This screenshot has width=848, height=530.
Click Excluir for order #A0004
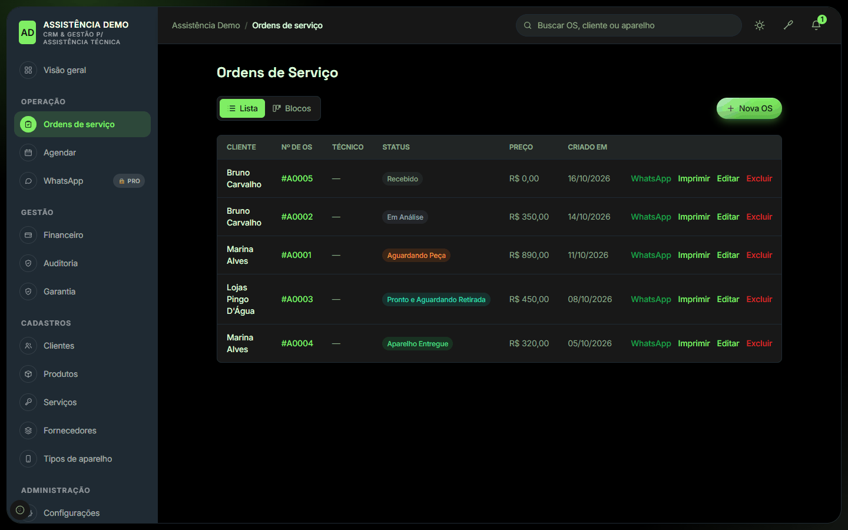tap(759, 343)
